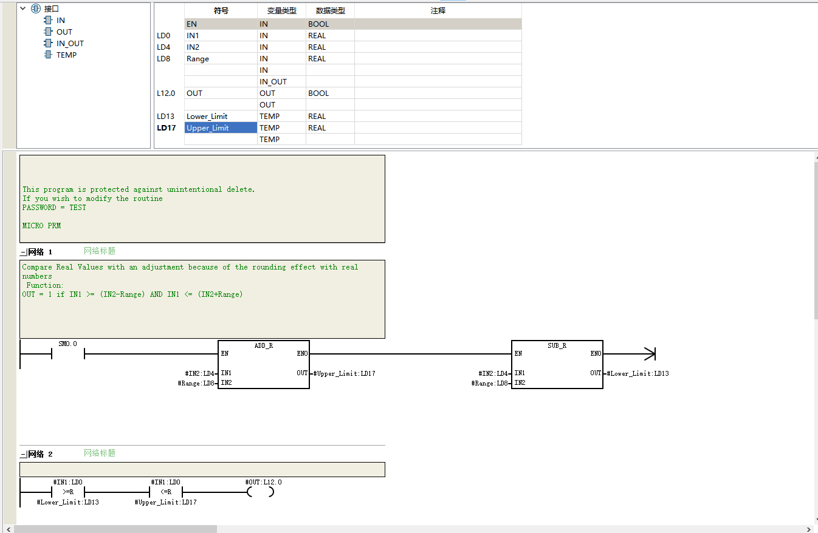The width and height of the screenshot is (818, 533).
Task: Click the #Lower_Limit:LD13 output operand of SUB_R
Action: click(638, 373)
